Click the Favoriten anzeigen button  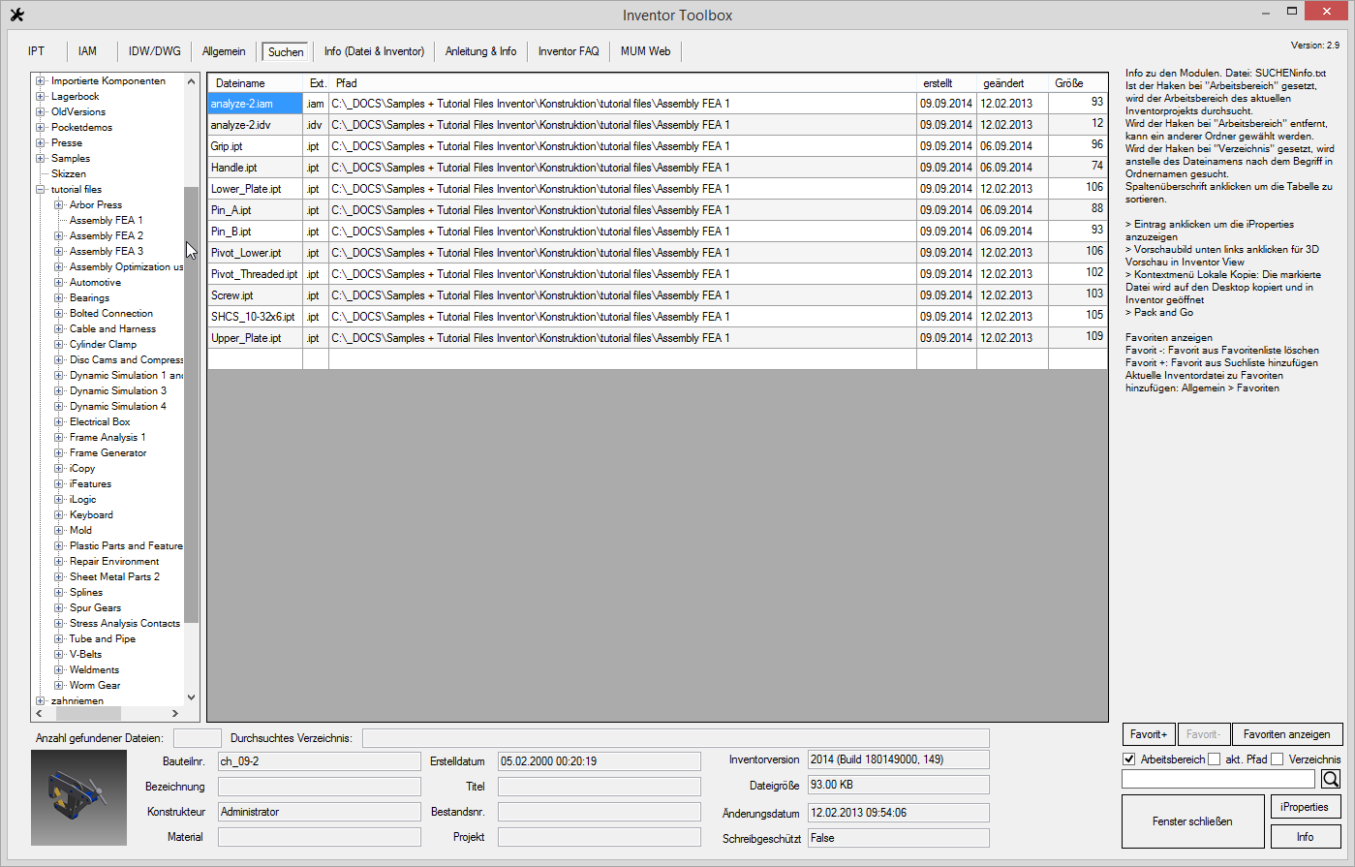(x=1287, y=734)
